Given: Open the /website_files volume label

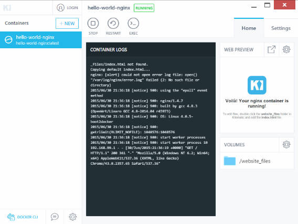Looking at the screenshot, I should coord(254,161).
